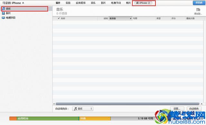Viewport: 206px width, 125px height.
Task: Open the 音乐 tab in top bar
Action: click(93, 3)
